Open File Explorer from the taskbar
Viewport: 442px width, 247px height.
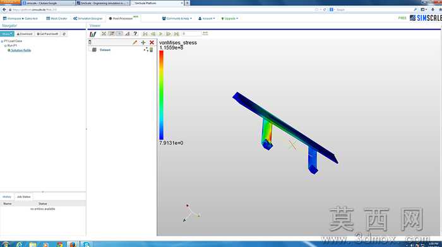tap(33, 244)
